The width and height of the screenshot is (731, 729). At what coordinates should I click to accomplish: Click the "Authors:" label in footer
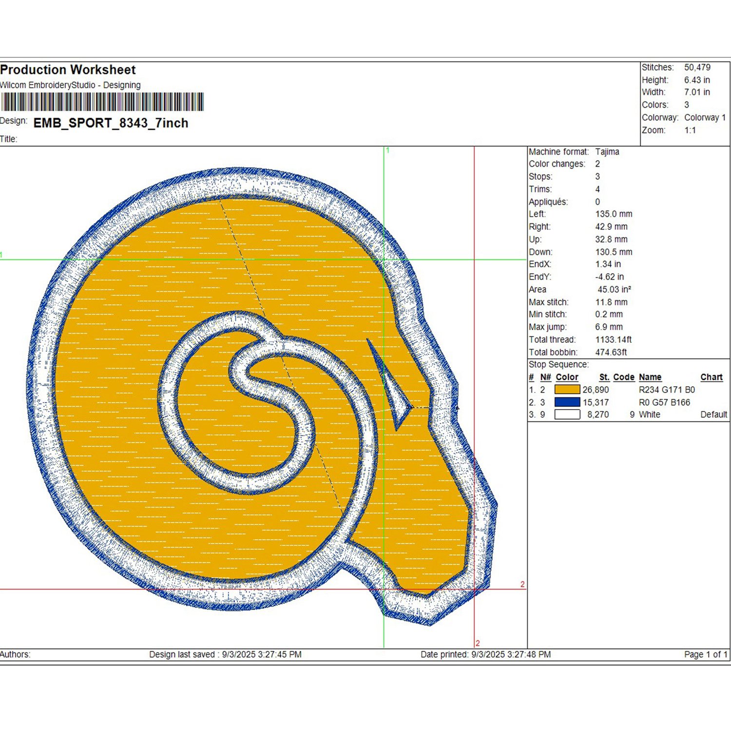click(15, 654)
